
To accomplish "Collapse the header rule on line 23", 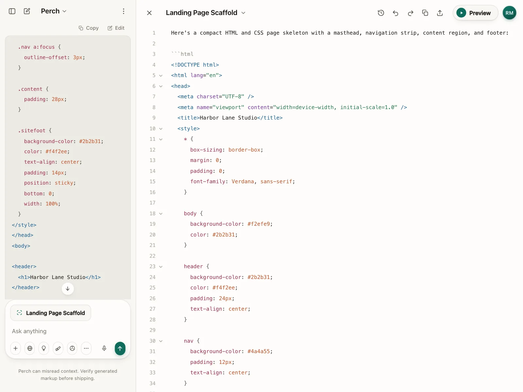I will click(161, 267).
